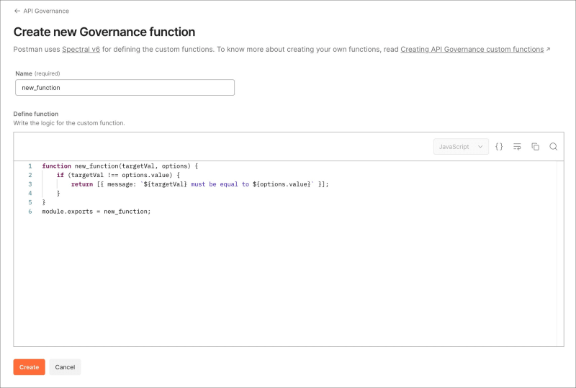Viewport: 576px width, 388px height.
Task: Open the Spectral v6 link
Action: [81, 49]
